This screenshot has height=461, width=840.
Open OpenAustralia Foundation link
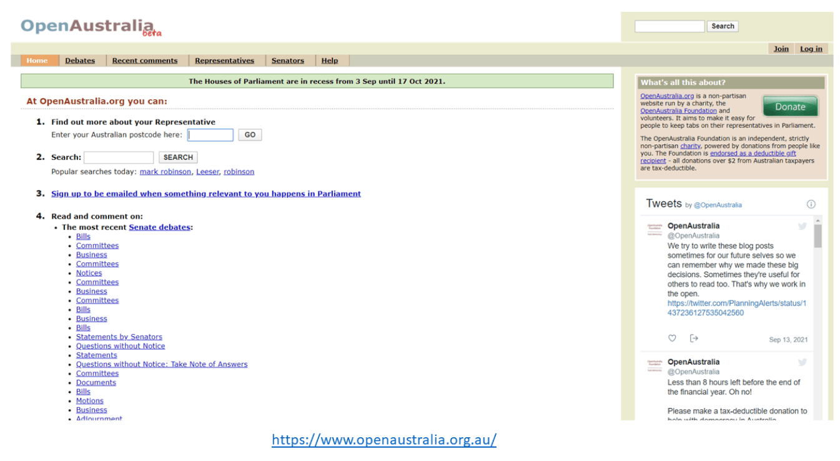pos(678,111)
